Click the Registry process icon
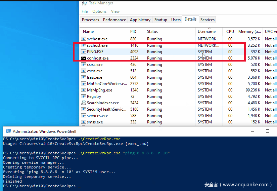Image resolution: width=277 pixels, height=191 pixels. coord(84,97)
